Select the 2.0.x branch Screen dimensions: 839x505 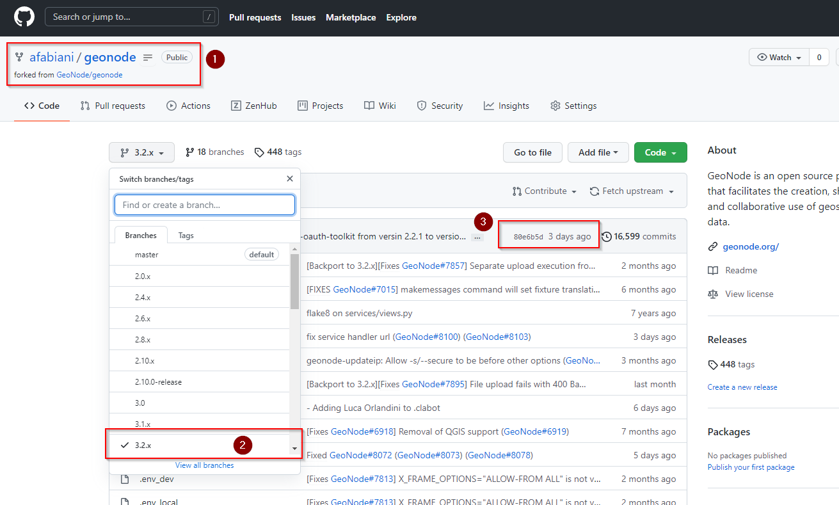click(x=200, y=276)
